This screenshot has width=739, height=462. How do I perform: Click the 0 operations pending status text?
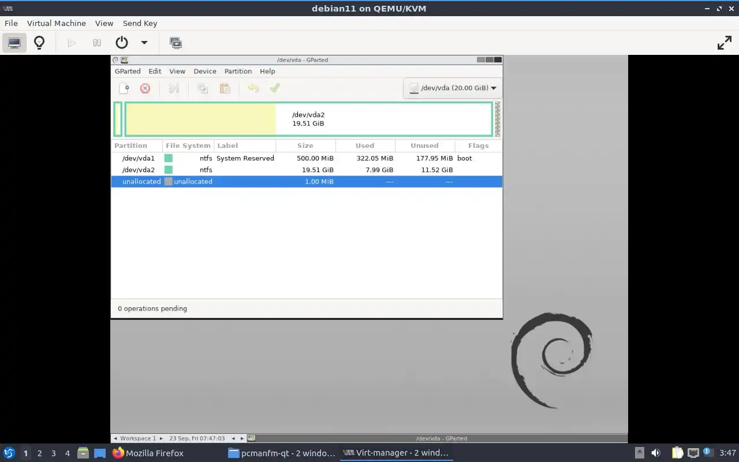[x=152, y=308]
